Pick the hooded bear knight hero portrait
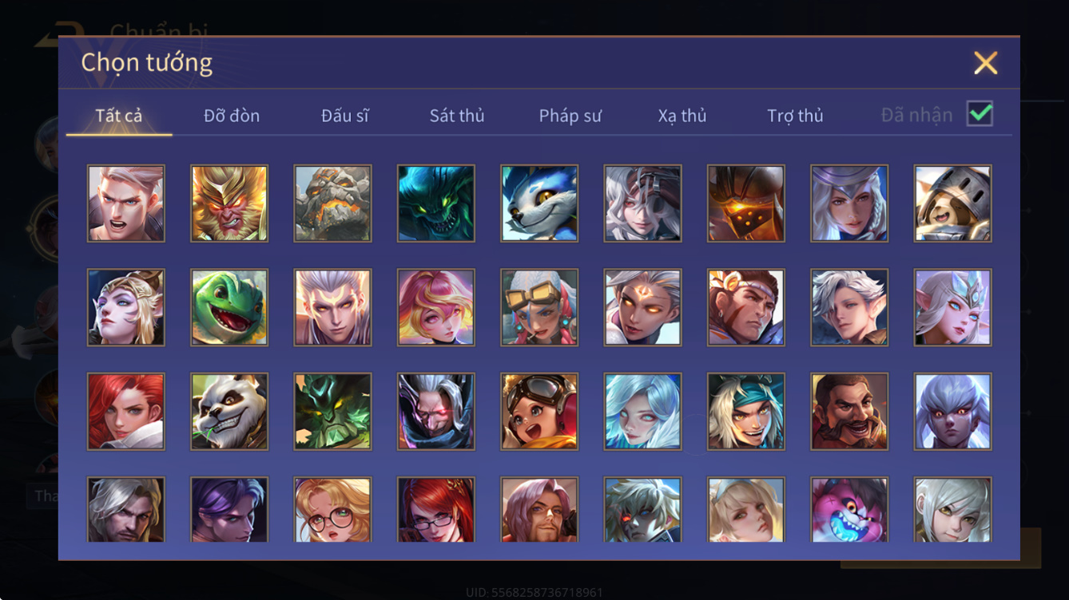This screenshot has height=600, width=1069. (x=953, y=203)
